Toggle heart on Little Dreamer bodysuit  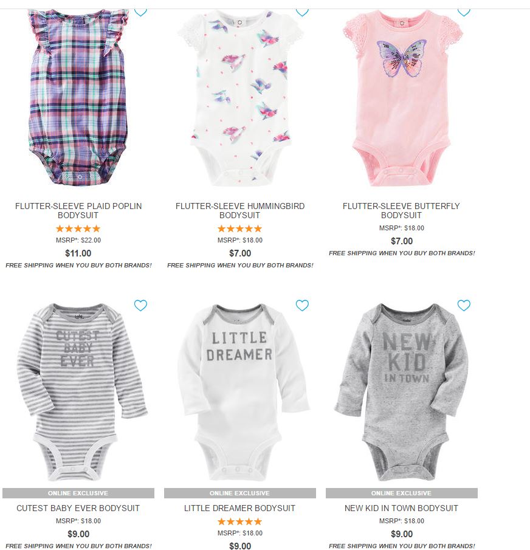coord(302,306)
